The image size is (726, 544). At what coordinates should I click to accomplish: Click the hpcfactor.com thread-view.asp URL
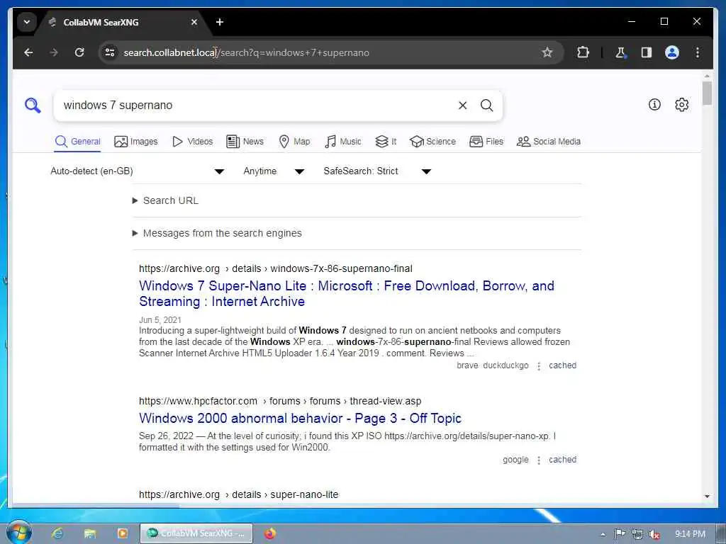coord(280,401)
